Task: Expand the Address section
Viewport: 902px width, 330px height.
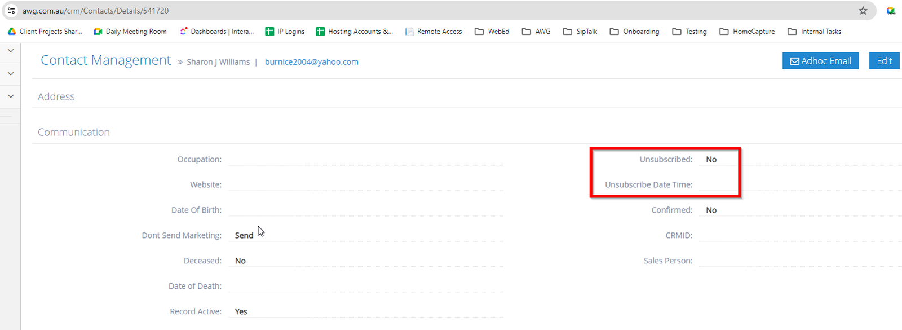Action: pos(56,96)
